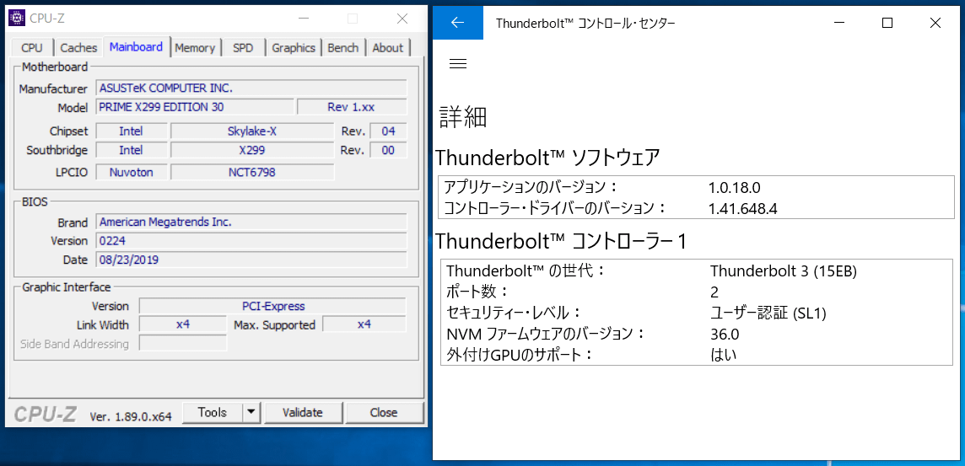Switch to the Graphics tab
Screen dimensions: 965x466
[x=294, y=47]
